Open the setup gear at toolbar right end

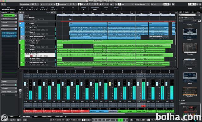(x=200, y=4)
